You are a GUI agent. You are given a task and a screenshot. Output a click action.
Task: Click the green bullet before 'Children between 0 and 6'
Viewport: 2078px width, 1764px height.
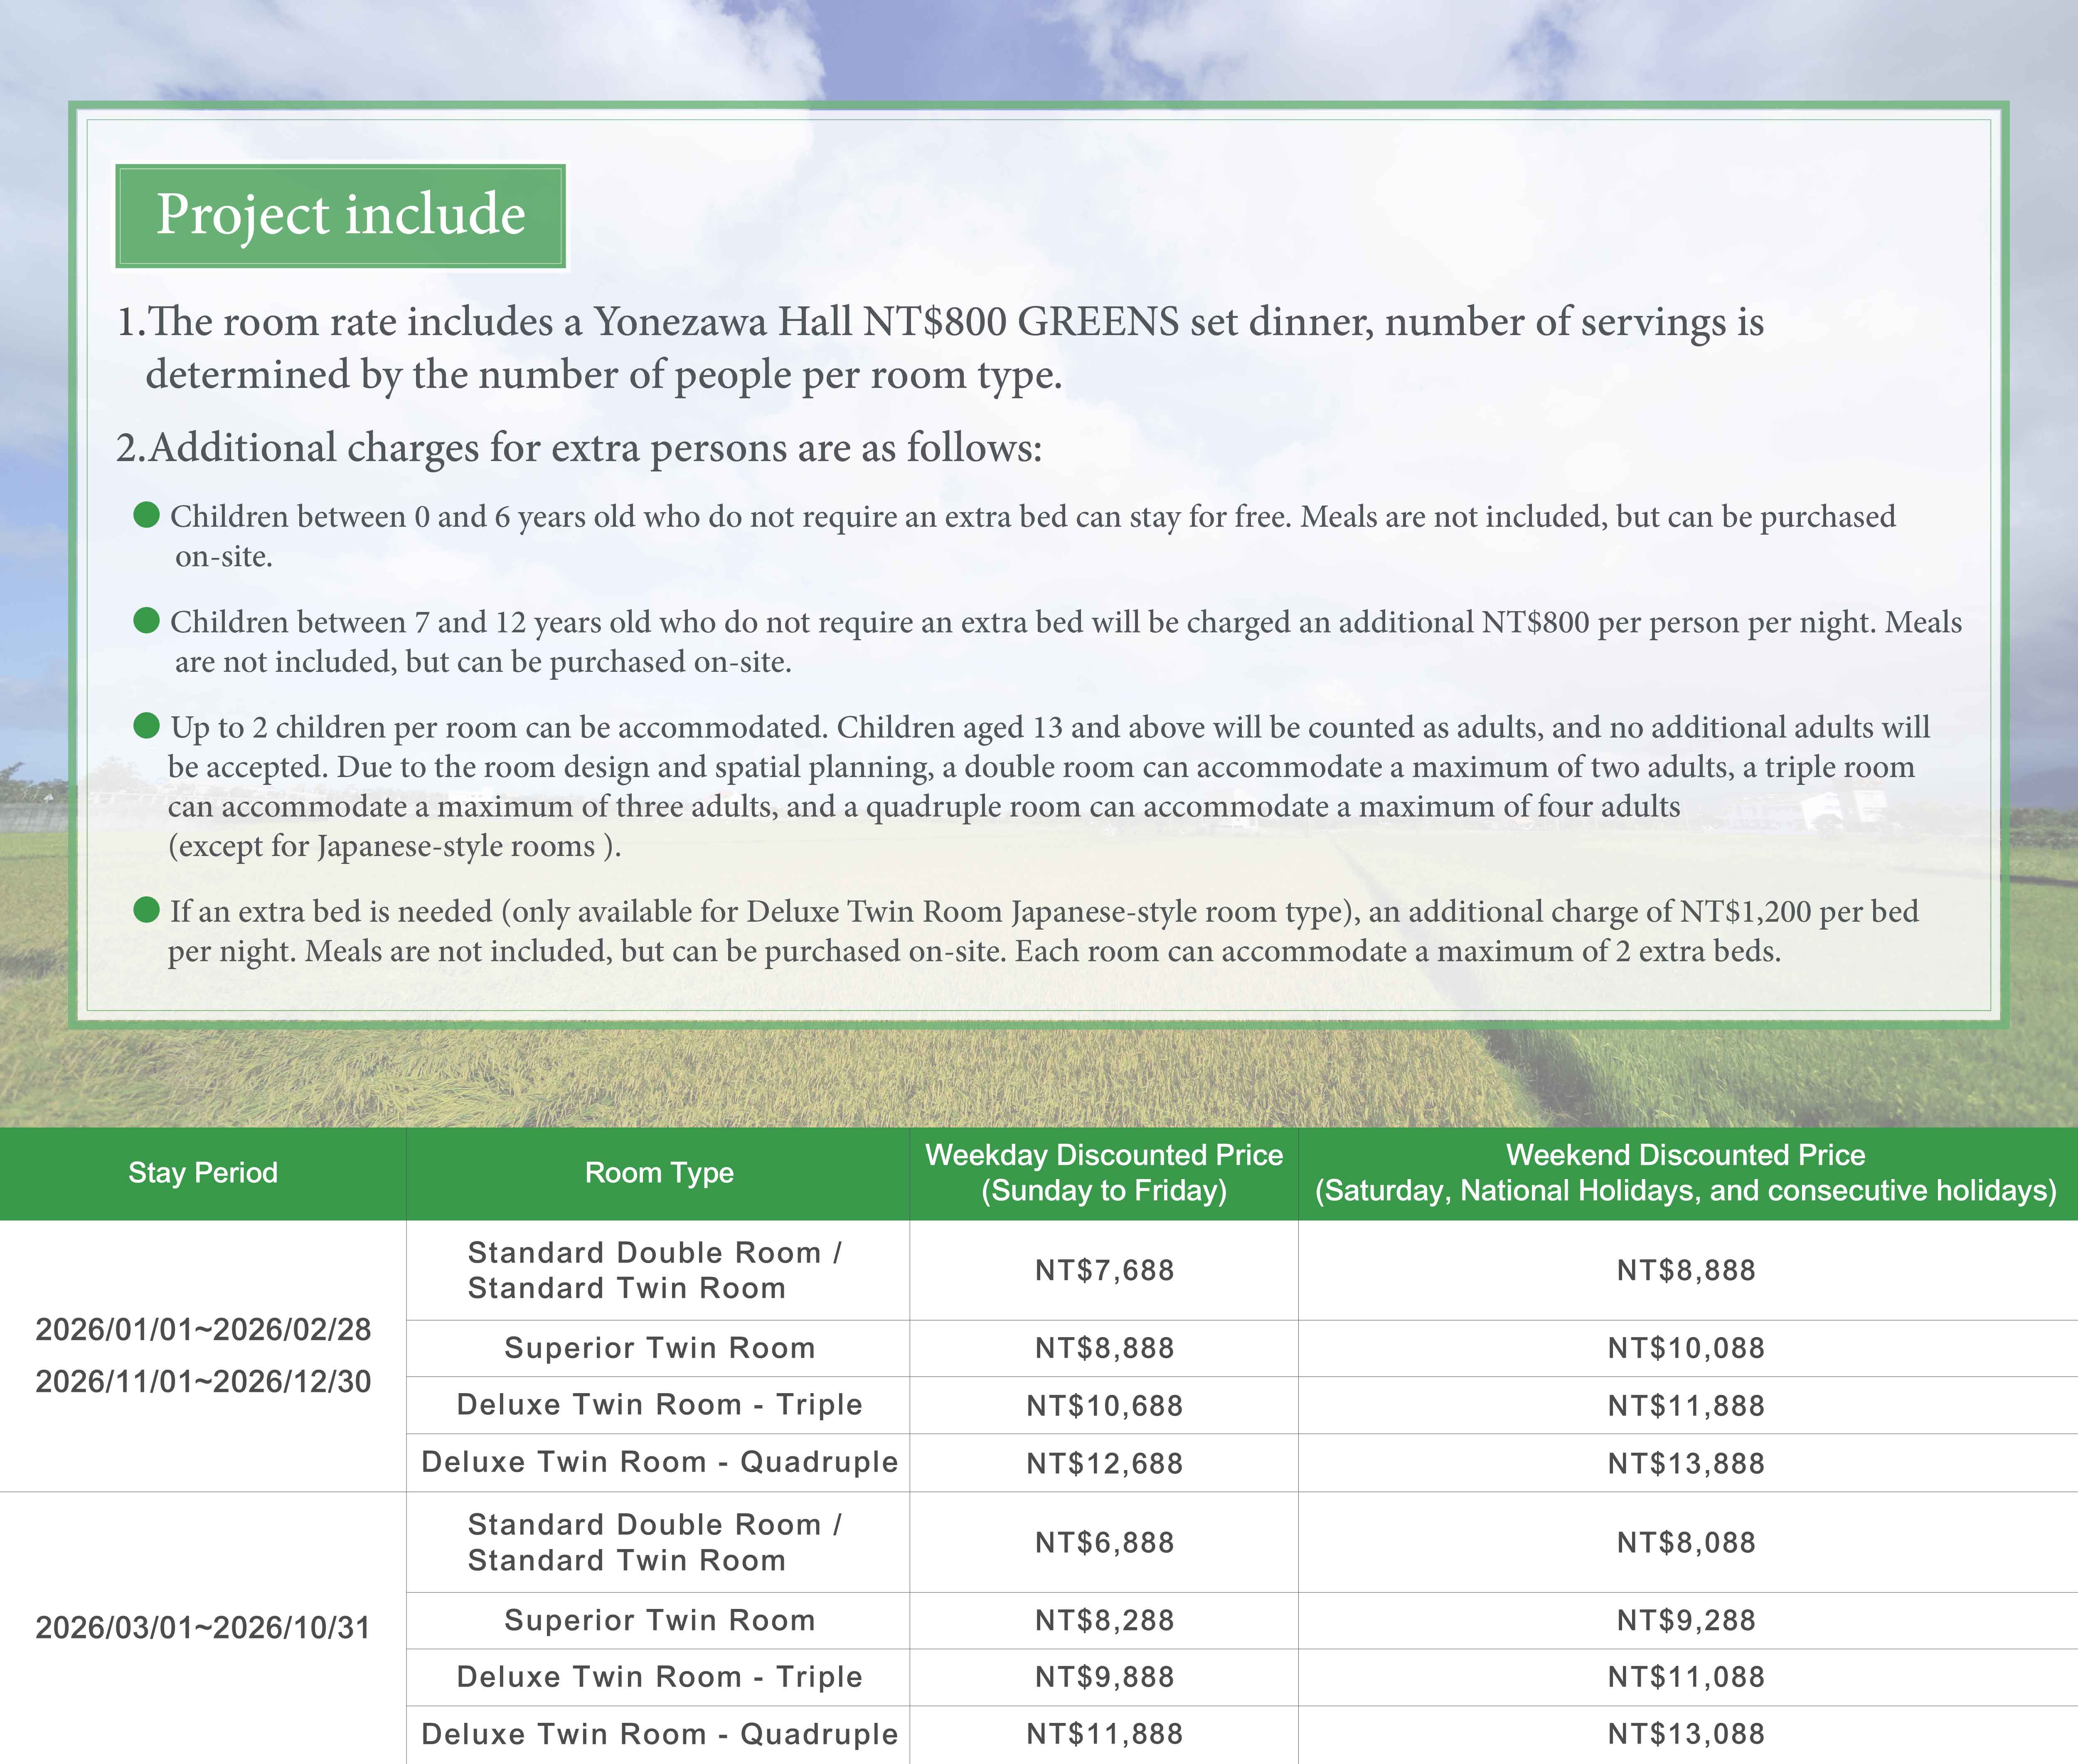(147, 515)
